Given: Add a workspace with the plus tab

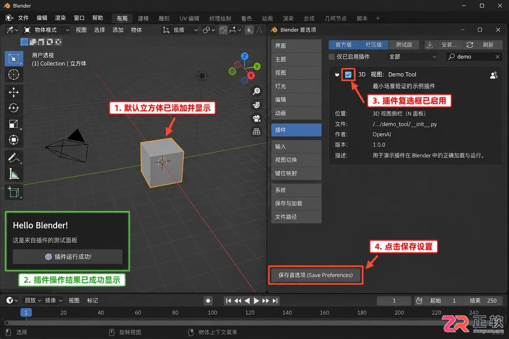Looking at the screenshot, I should tap(378, 18).
